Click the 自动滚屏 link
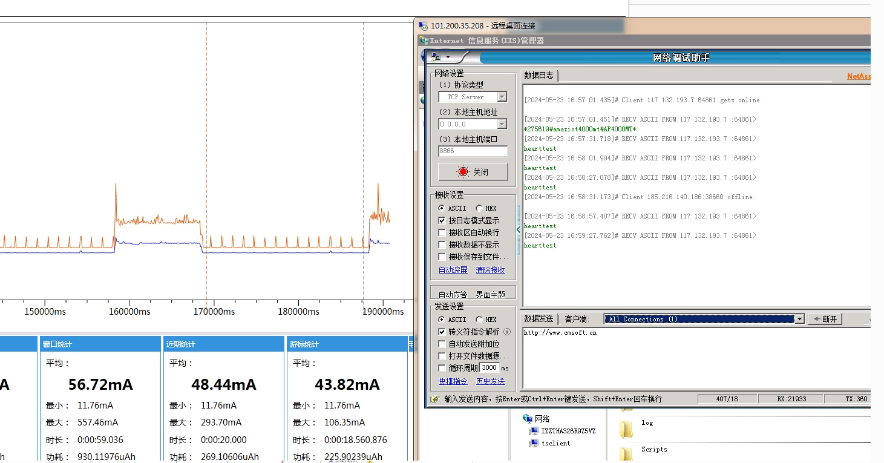Viewport: 884px width, 463px height. coord(453,270)
